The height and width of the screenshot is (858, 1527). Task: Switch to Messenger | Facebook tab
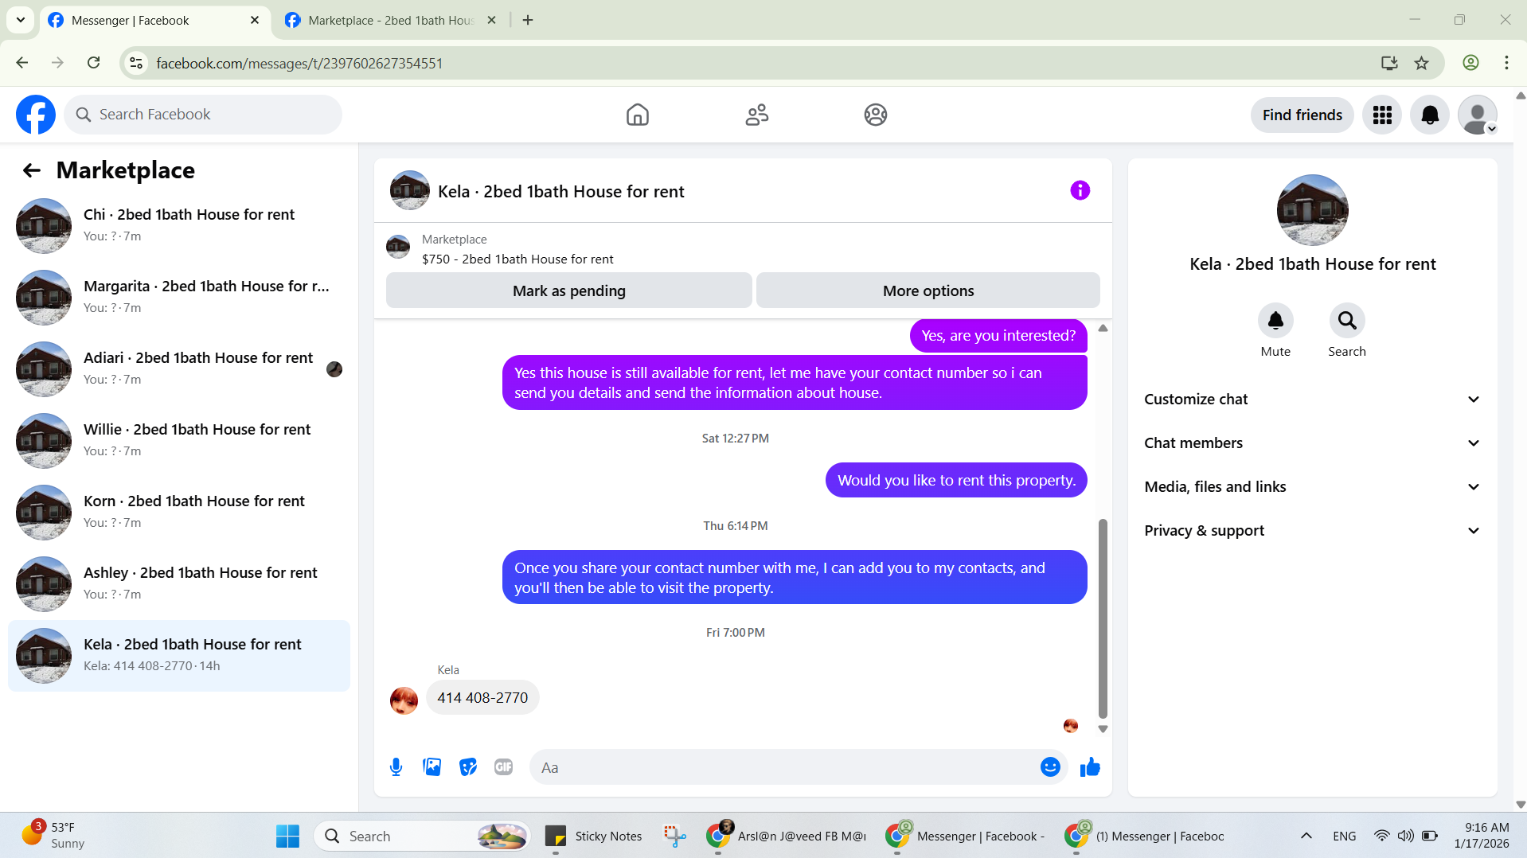click(x=154, y=20)
